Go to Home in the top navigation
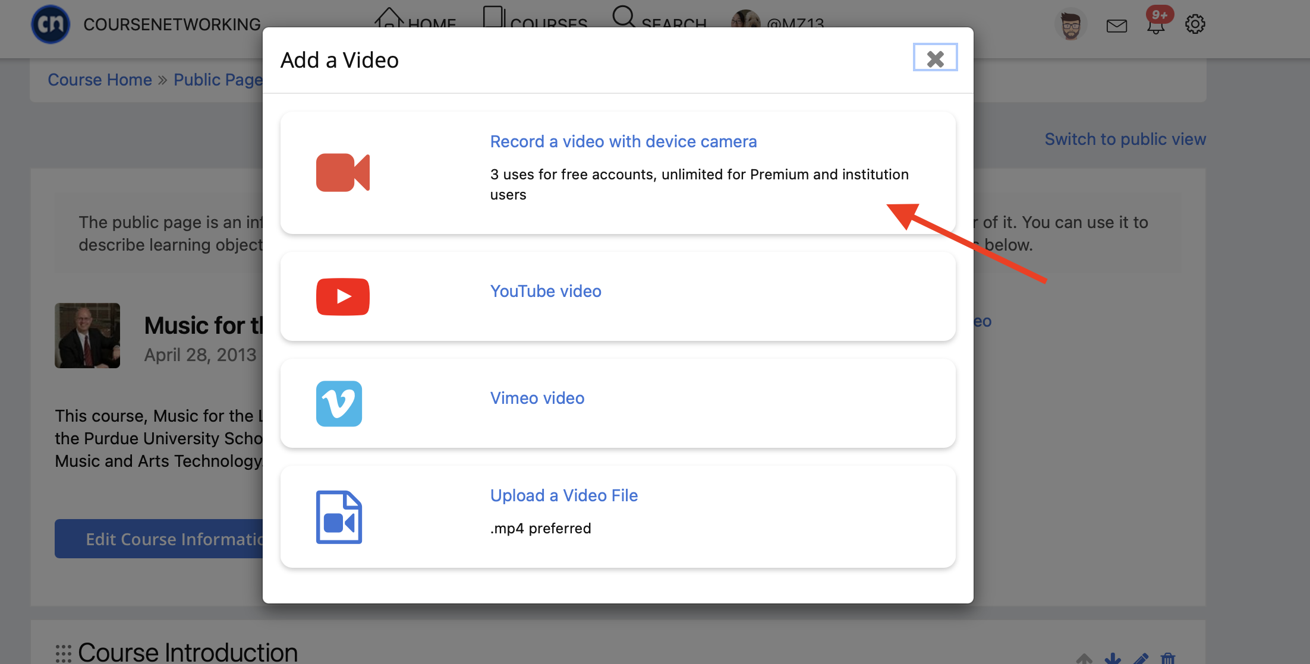 pyautogui.click(x=415, y=20)
